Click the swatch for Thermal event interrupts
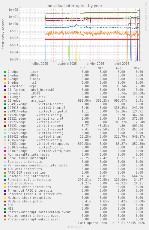This screenshot has height=230, width=149. pyautogui.click(x=5, y=187)
